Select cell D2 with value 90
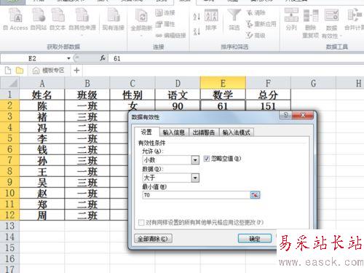Viewport: 364px width, 273px height. 178,106
